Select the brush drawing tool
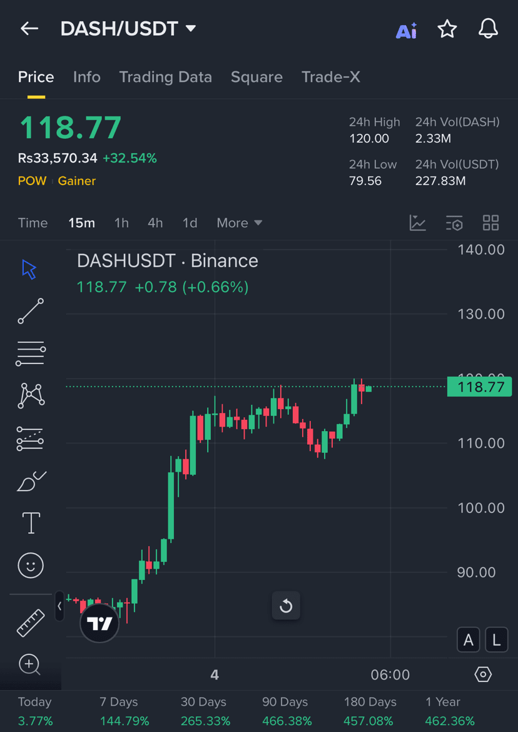This screenshot has height=732, width=518. point(31,481)
